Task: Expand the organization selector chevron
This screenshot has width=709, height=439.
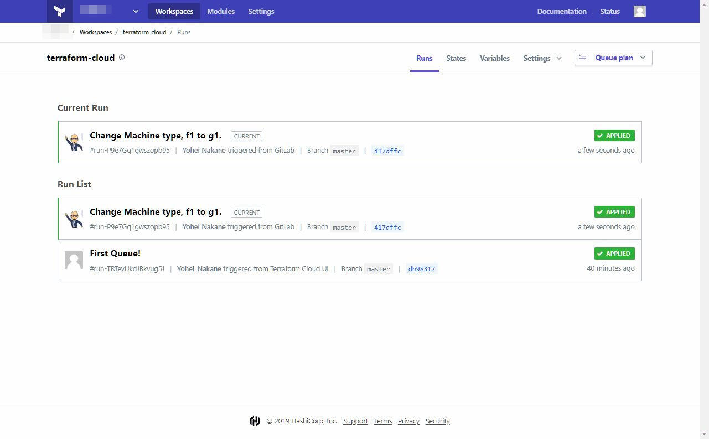Action: click(x=136, y=11)
